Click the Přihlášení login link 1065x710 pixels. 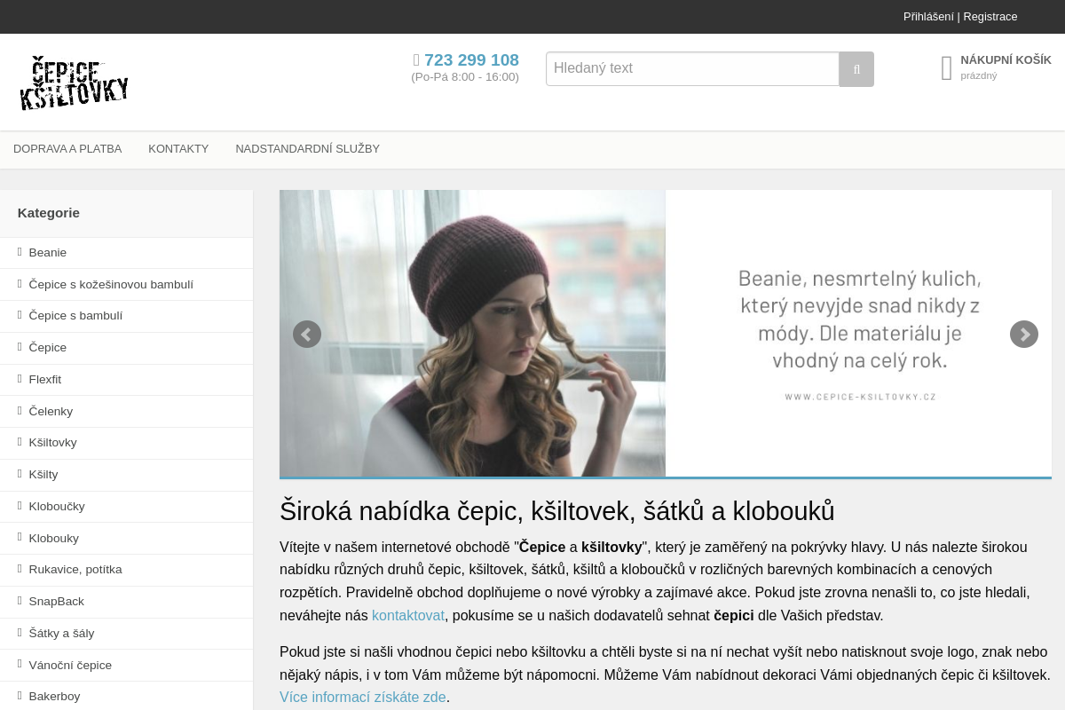coord(928,17)
